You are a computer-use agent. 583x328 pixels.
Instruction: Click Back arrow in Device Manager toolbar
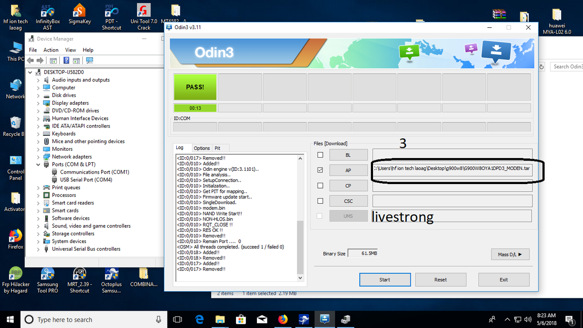[x=31, y=61]
